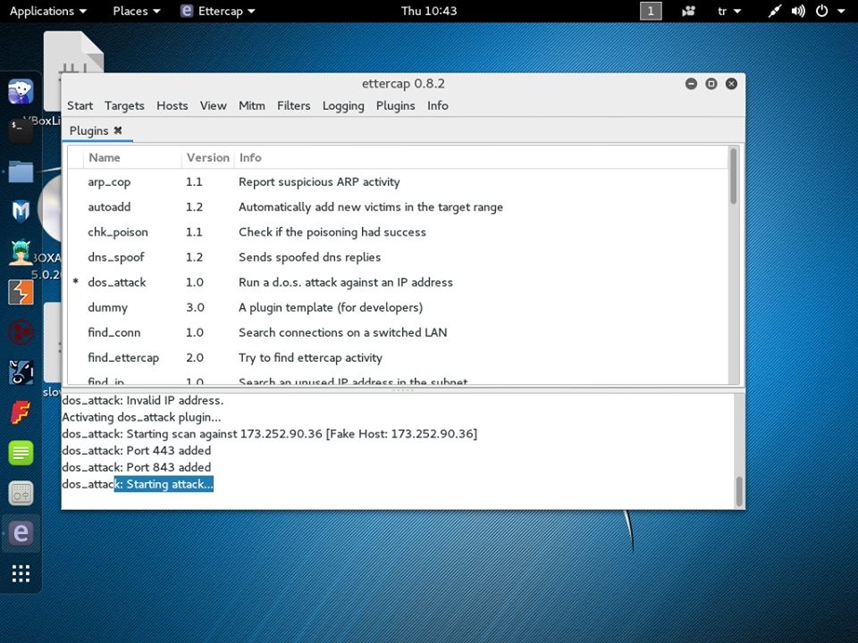Image resolution: width=858 pixels, height=643 pixels.
Task: Launch the green notes Leafpad dock icon
Action: [x=21, y=453]
